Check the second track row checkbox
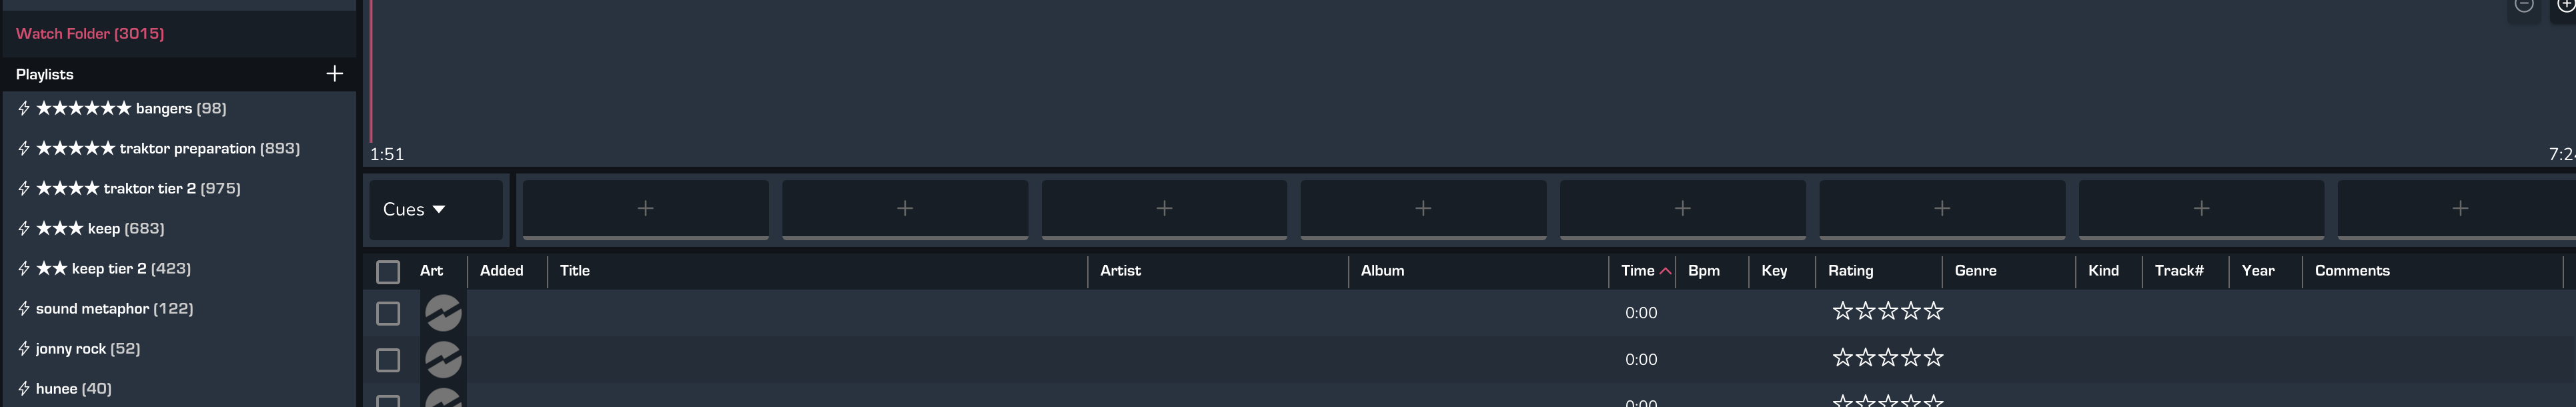This screenshot has width=2576, height=407. pos(388,360)
